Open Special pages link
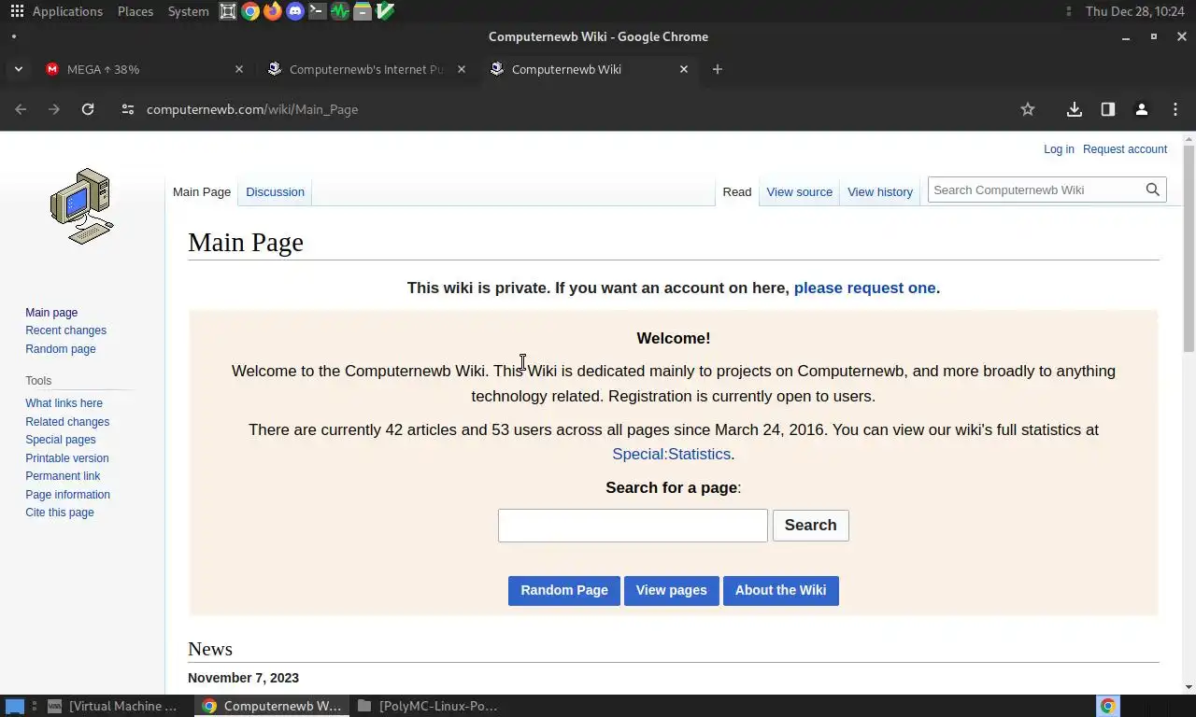 coord(61,440)
